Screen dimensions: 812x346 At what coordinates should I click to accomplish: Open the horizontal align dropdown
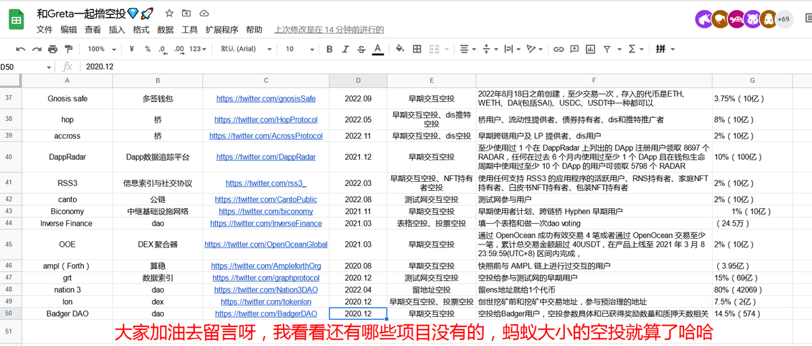coord(467,49)
